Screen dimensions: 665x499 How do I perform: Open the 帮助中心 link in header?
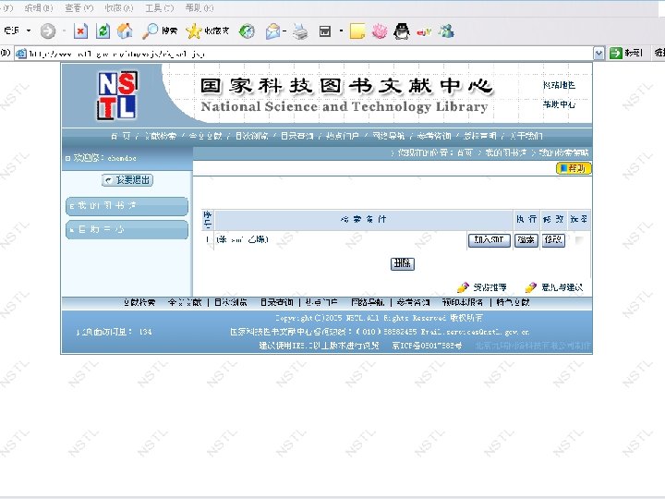click(560, 104)
